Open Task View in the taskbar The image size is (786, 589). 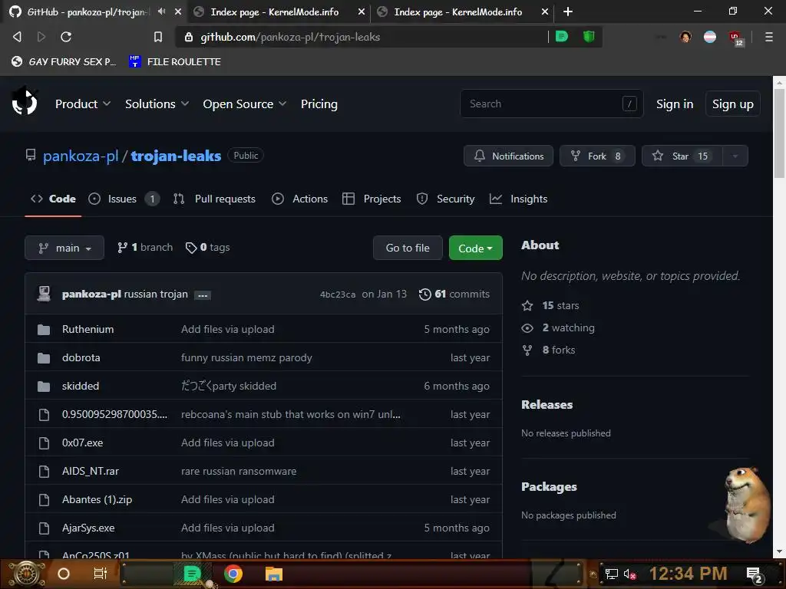[101, 574]
